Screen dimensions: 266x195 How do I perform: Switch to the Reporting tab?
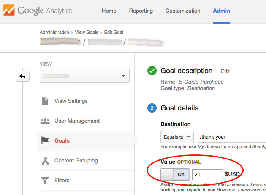[141, 11]
